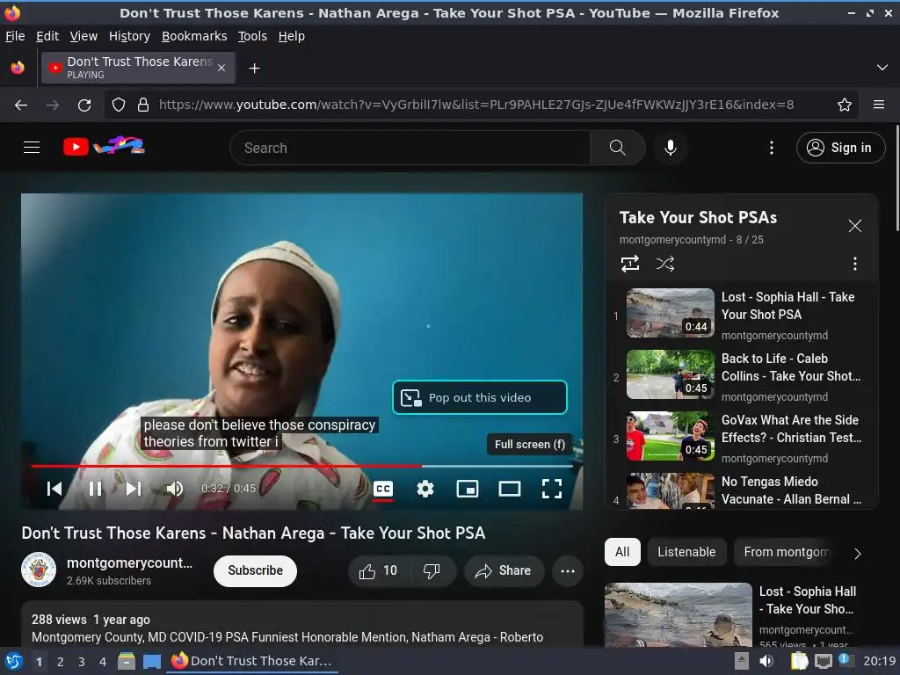Switch to miniplayer mode
This screenshot has width=900, height=675.
(x=468, y=489)
